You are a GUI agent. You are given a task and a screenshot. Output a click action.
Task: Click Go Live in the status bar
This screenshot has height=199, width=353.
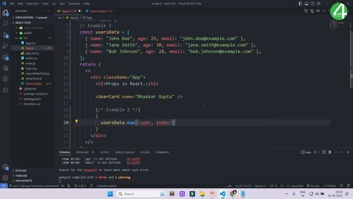click(313, 186)
